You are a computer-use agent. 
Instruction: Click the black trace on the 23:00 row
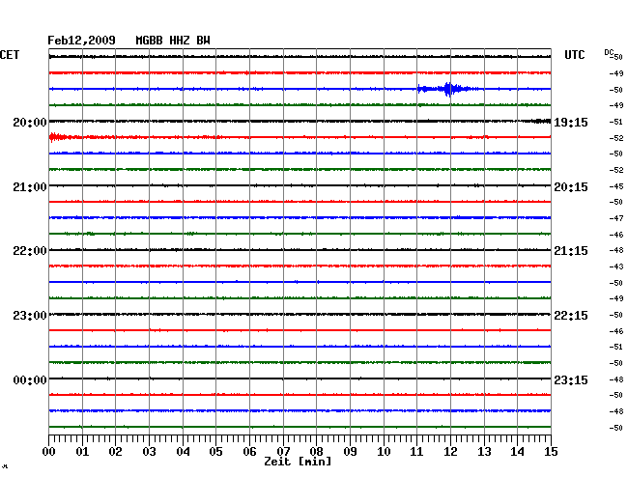pos(300,314)
